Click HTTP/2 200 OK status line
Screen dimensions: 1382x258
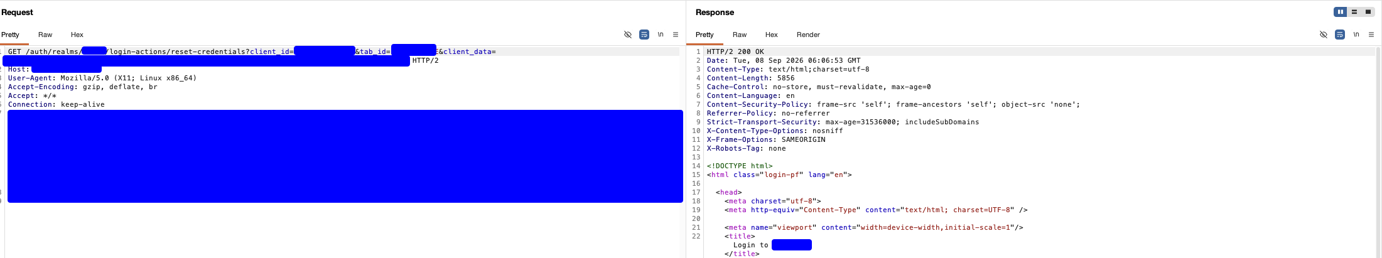pyautogui.click(x=735, y=51)
